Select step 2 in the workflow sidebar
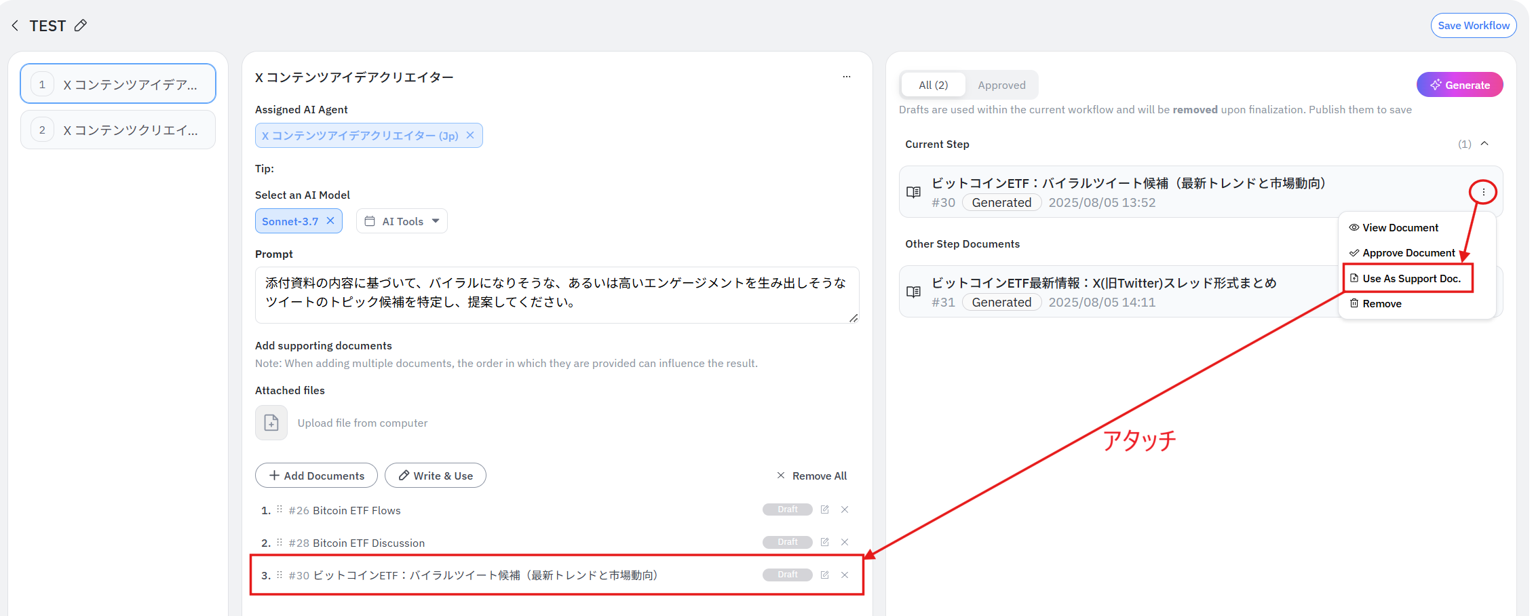Screen dimensions: 1534x616 (x=118, y=130)
